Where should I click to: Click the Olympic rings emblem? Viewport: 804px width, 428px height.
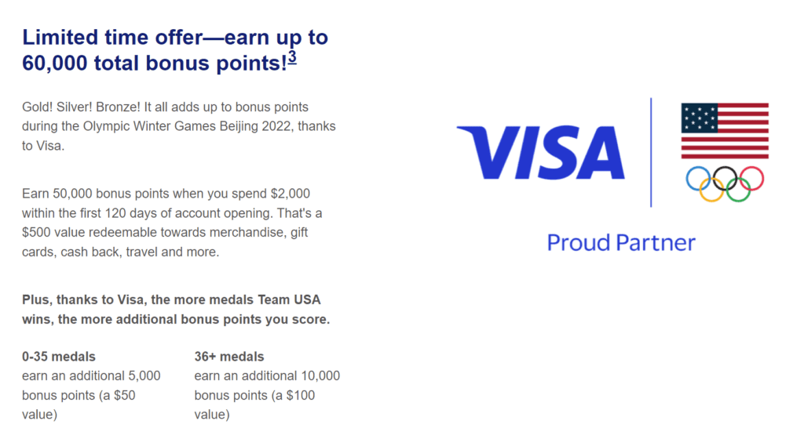click(725, 183)
